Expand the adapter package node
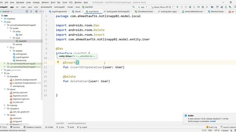Viewport: 236px width, 132px height. (11, 51)
